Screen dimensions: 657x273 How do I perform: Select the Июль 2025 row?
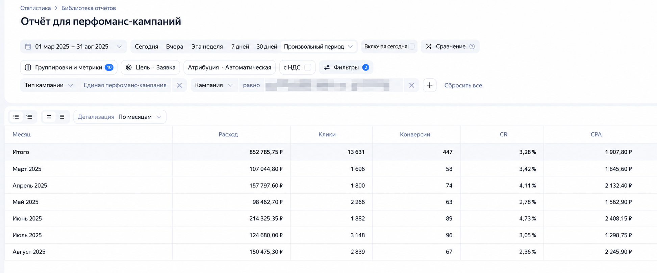click(x=331, y=235)
